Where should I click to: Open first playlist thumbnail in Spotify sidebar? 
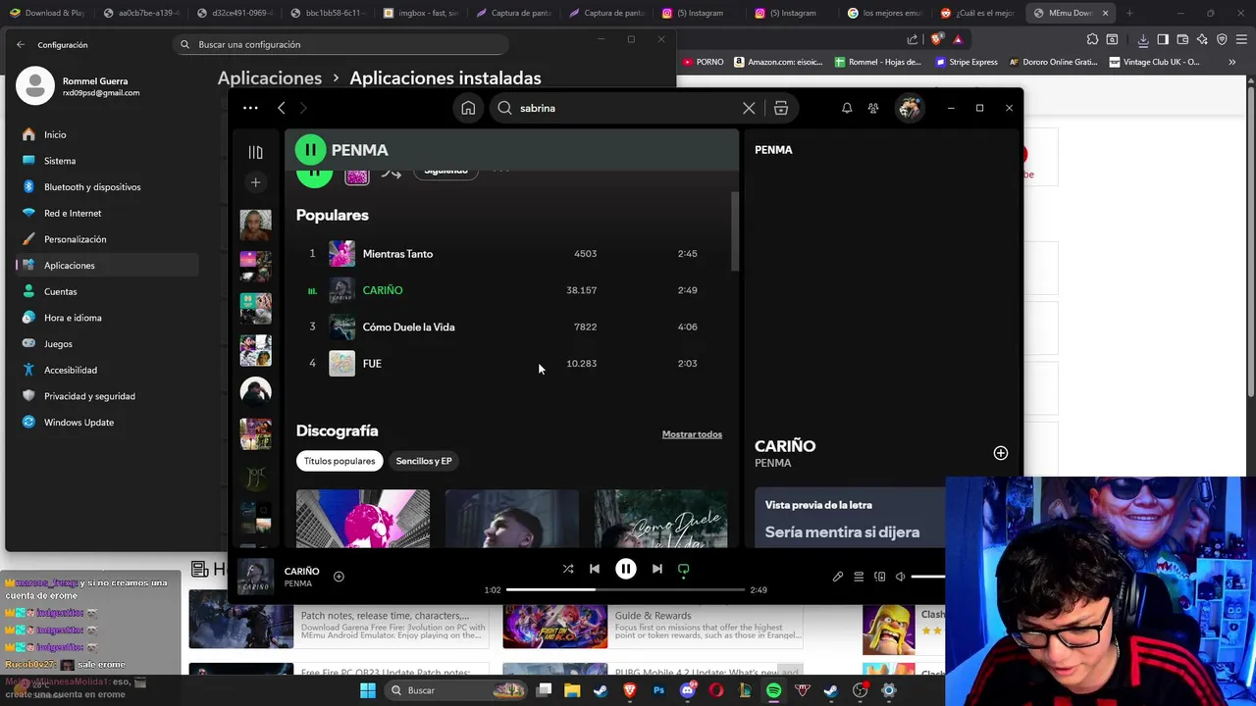point(256,225)
